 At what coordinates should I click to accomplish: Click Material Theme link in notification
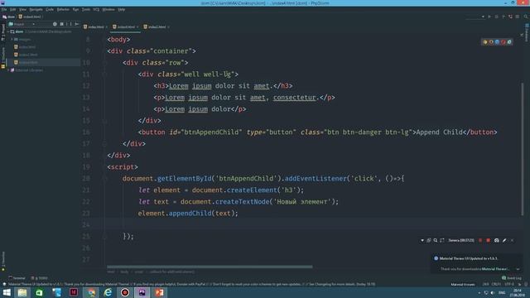pos(495,269)
